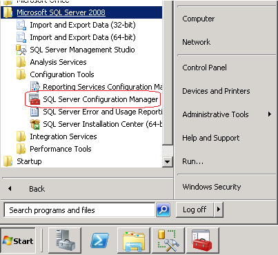278x255 pixels.
Task: Open Reporting Services Configuration Manager icon
Action: tap(35, 87)
